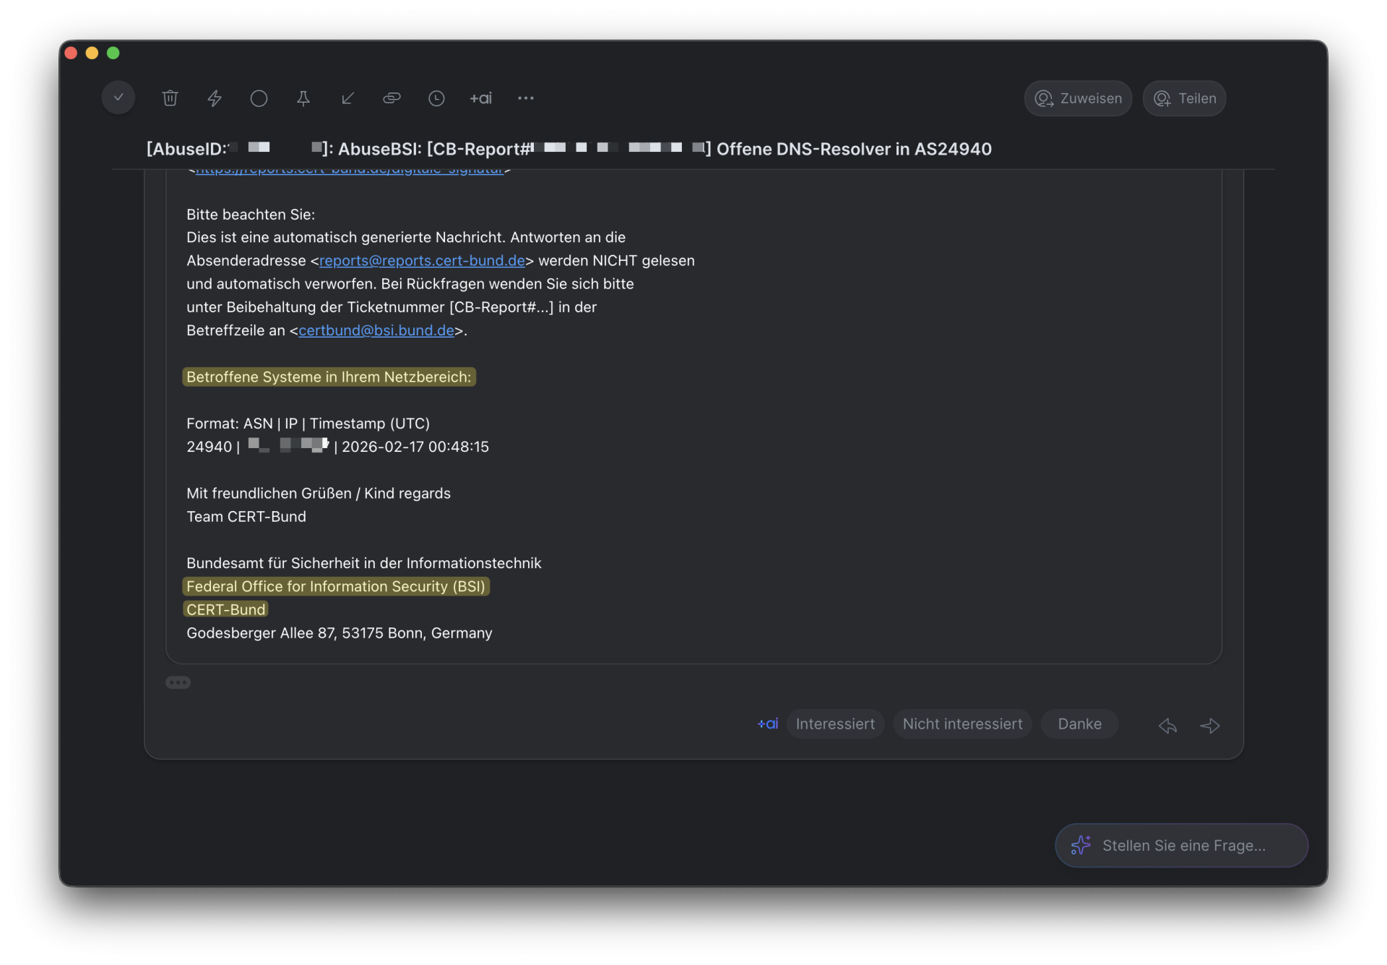Open +ai assistant in toolbar

[x=480, y=98]
